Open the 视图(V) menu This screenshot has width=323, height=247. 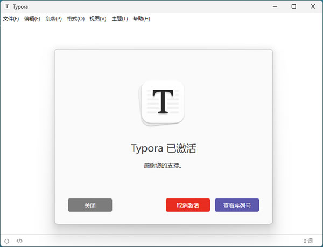(98, 19)
